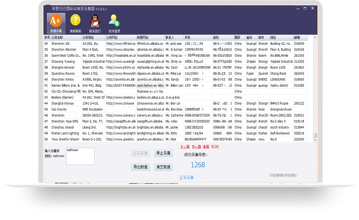Click the 导出数据 export data button
Viewport: 359px width, 220px height.
141,167
